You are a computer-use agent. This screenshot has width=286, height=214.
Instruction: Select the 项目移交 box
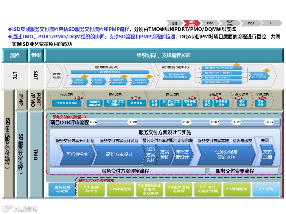click(242, 103)
